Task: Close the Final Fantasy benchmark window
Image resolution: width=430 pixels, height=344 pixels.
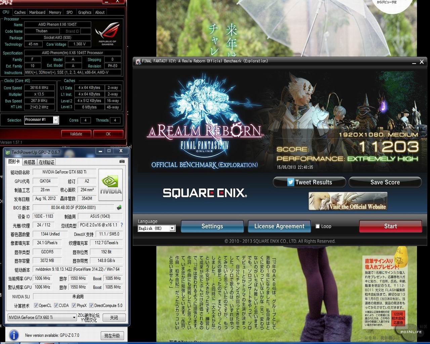Action: [x=422, y=62]
